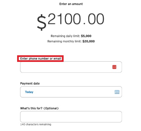Click the 'Enter an amount' heading
The image size is (141, 131).
click(x=71, y=4)
